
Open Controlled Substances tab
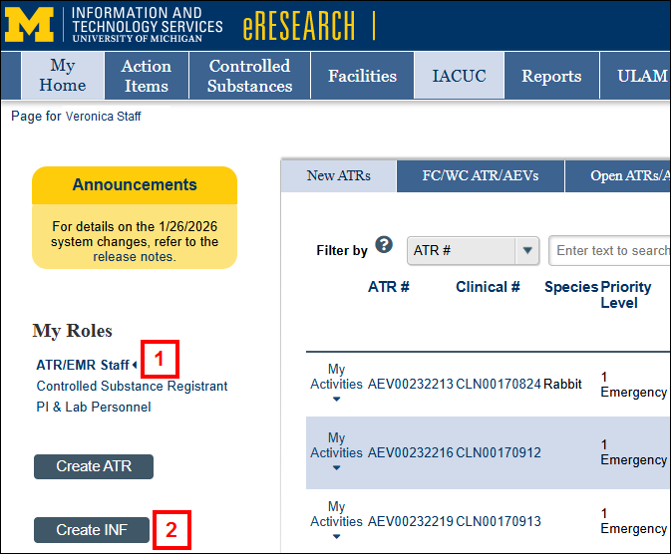point(249,76)
